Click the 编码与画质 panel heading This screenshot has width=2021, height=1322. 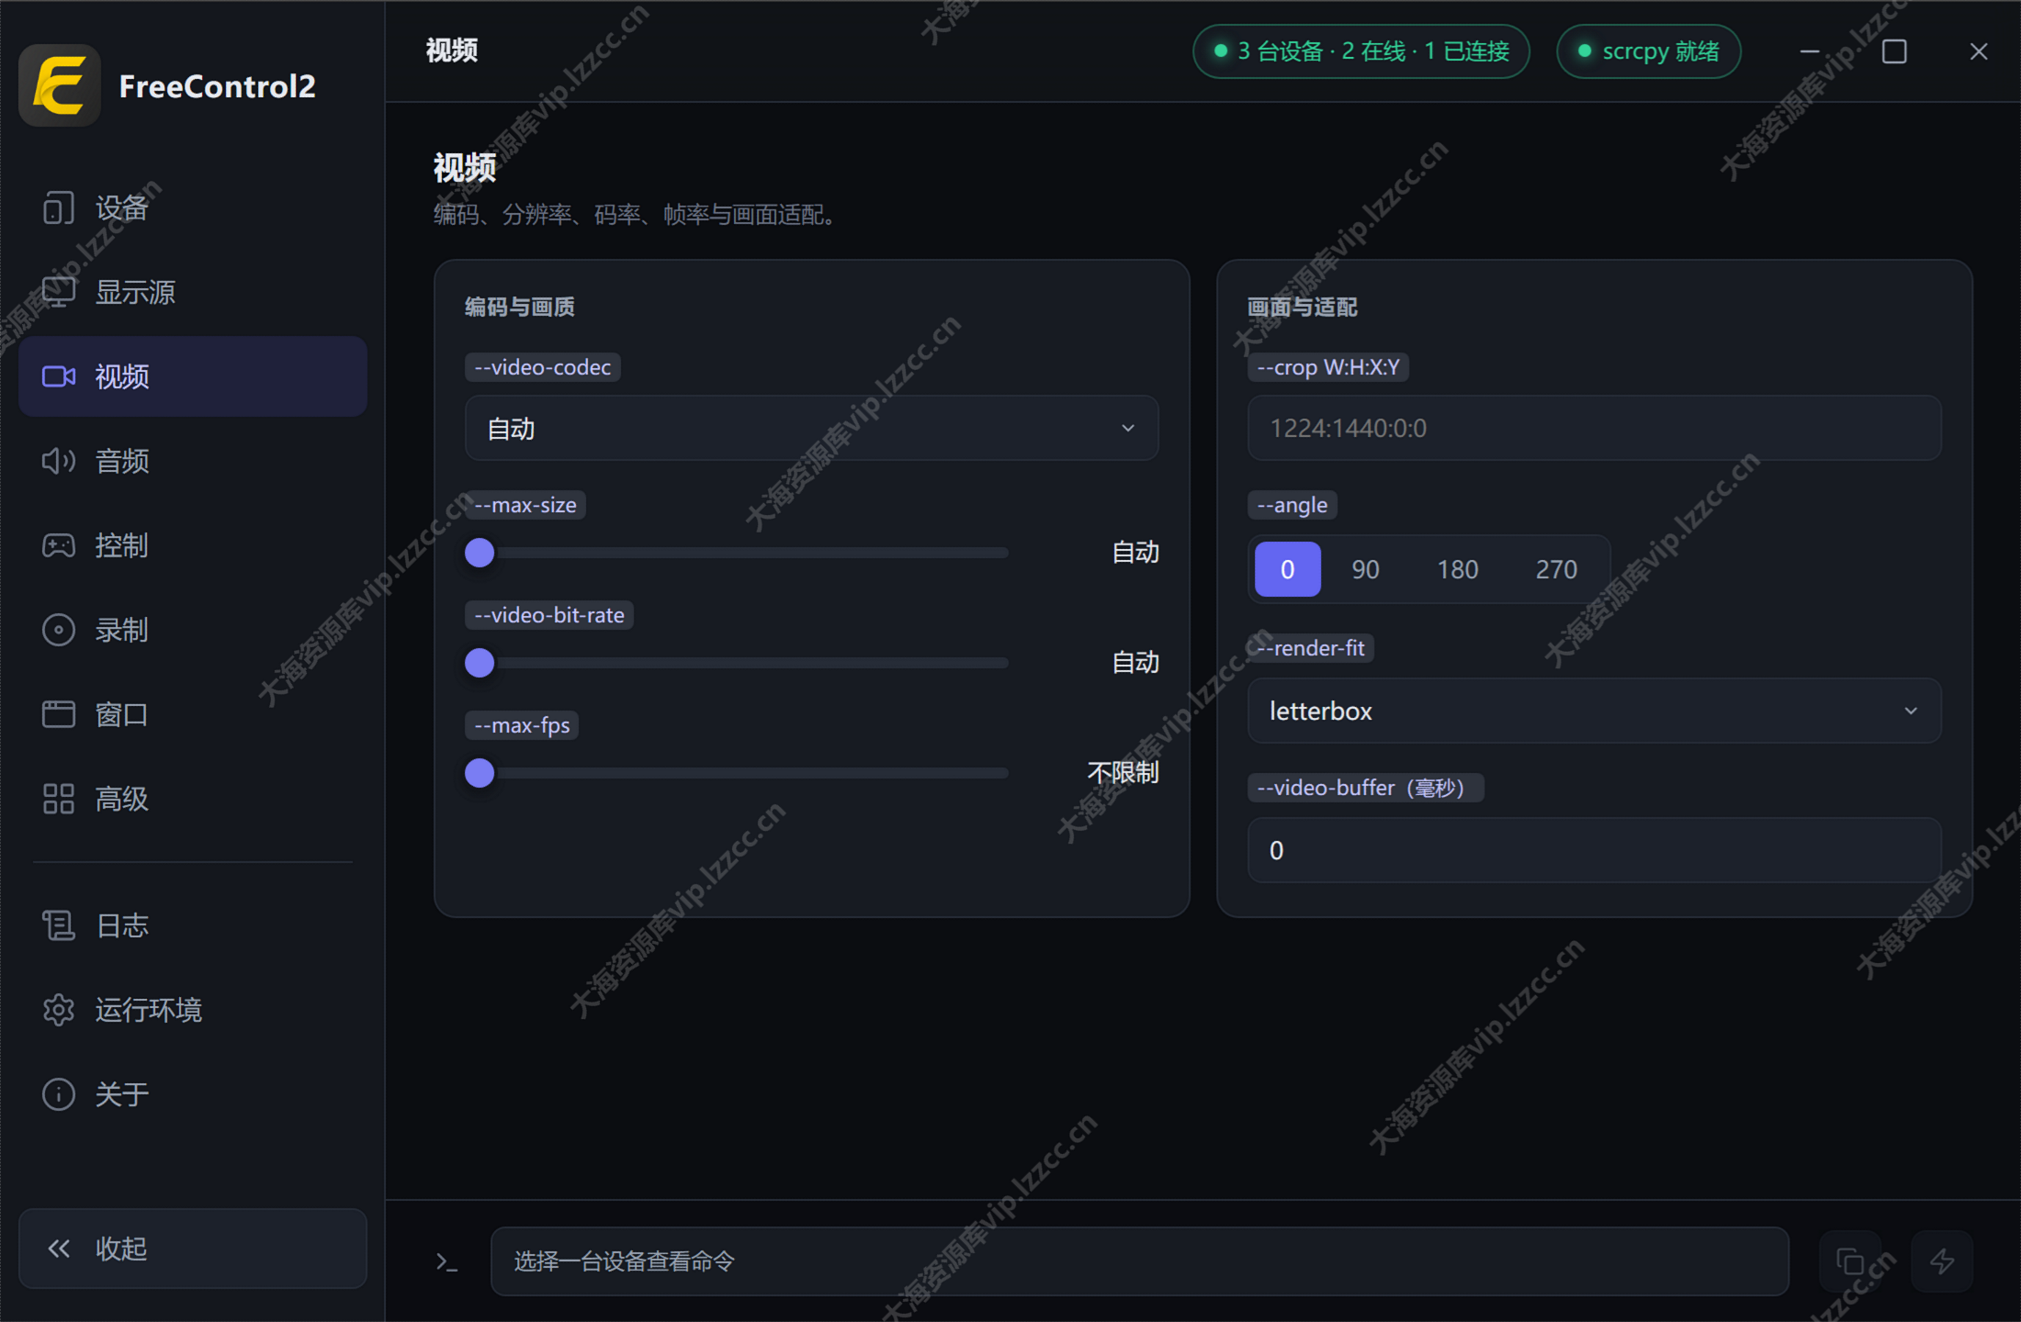(x=520, y=307)
